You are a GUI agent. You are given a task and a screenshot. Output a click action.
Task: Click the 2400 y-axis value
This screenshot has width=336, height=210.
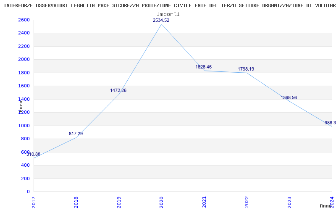24,33
